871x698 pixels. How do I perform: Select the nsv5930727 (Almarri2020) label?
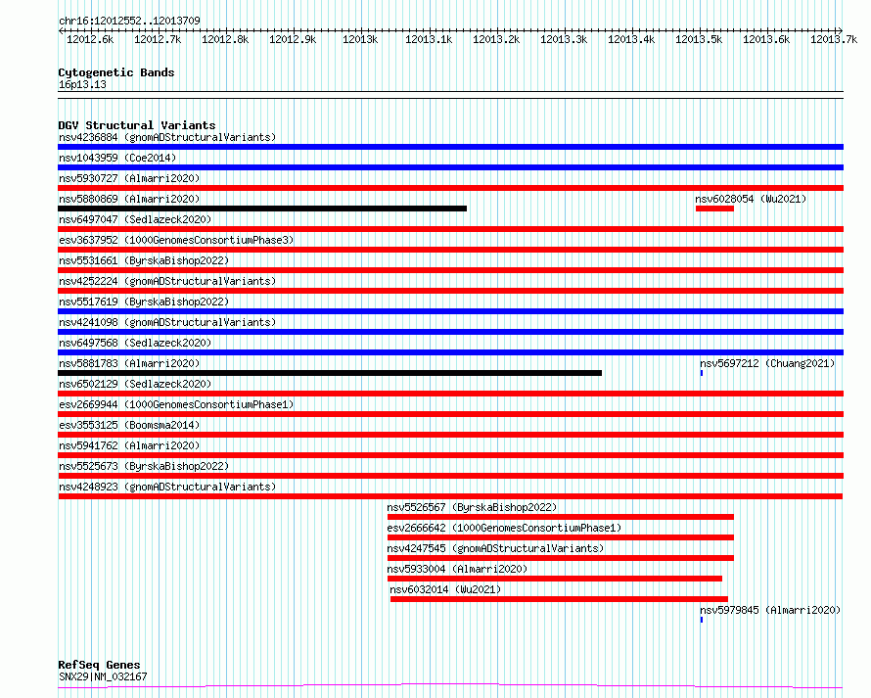[129, 178]
